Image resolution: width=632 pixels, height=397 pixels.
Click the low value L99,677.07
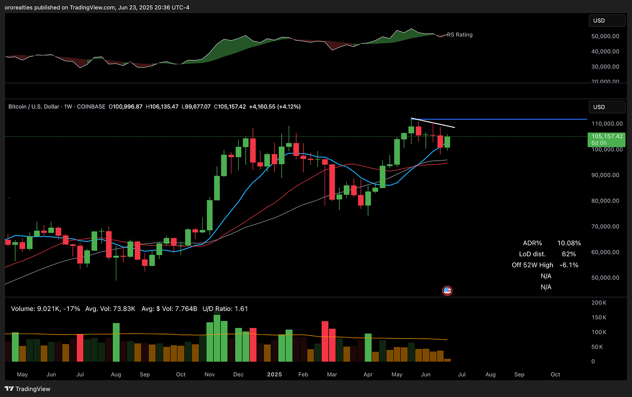(x=196, y=106)
